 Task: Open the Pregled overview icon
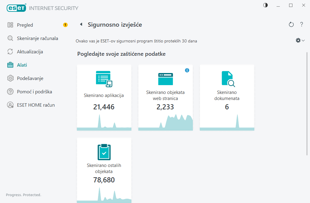click(x=10, y=25)
